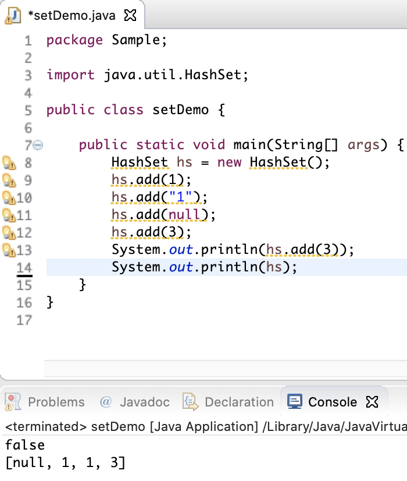Click the Problems view icon

click(13, 402)
